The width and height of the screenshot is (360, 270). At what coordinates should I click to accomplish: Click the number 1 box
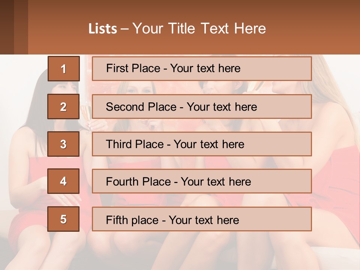(64, 69)
